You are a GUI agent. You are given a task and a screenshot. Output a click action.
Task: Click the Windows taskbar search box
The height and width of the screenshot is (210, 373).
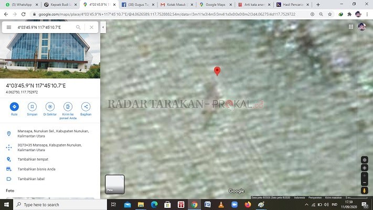(x=60, y=205)
